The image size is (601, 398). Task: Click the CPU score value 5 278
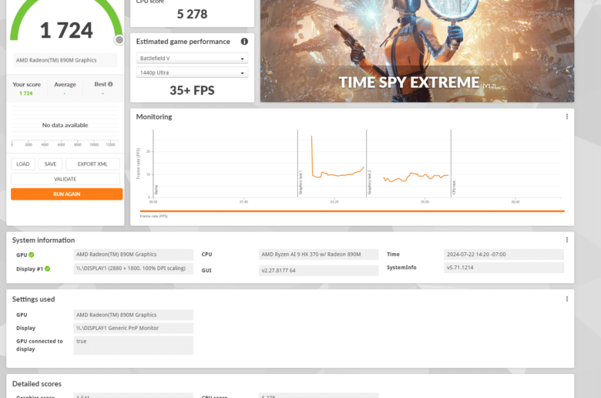[192, 14]
